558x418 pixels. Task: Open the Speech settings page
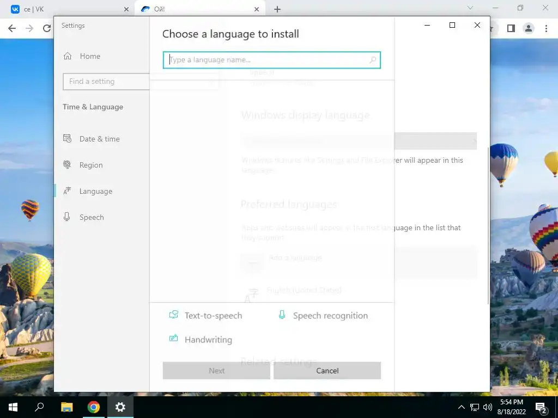(x=92, y=217)
